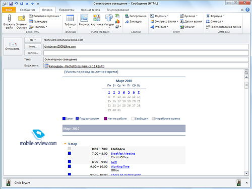The height and width of the screenshot is (189, 252).
Task: Open Business Card (Визитная карточка) dropdown
Action: coord(45,16)
